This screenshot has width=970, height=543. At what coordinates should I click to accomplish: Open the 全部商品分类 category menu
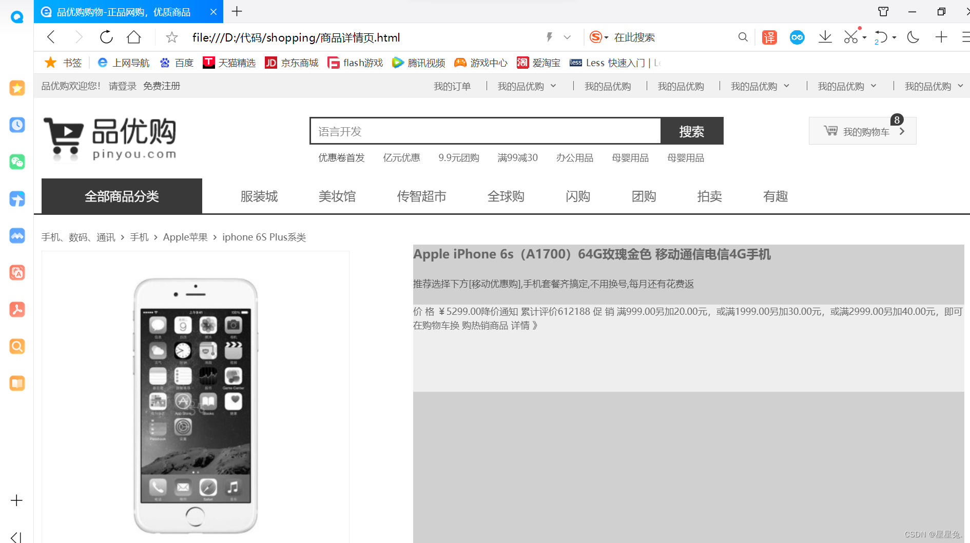(x=122, y=196)
